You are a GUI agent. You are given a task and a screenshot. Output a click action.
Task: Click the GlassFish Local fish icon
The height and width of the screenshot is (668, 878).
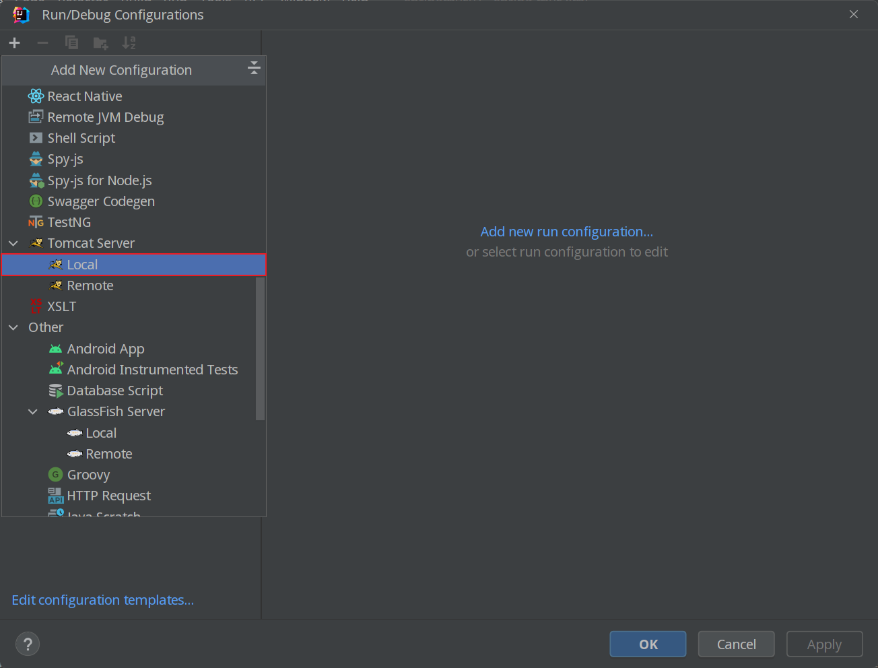point(75,433)
